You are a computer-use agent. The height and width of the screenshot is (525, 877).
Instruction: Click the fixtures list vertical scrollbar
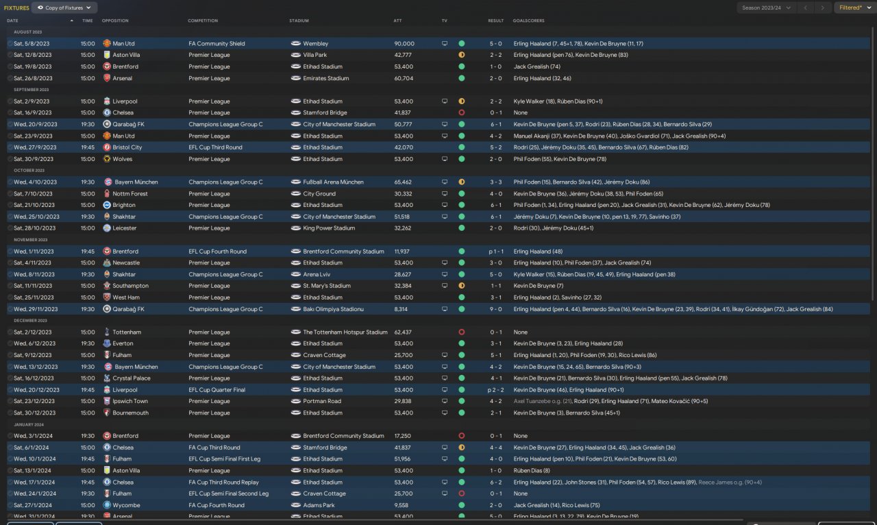[x=873, y=164]
